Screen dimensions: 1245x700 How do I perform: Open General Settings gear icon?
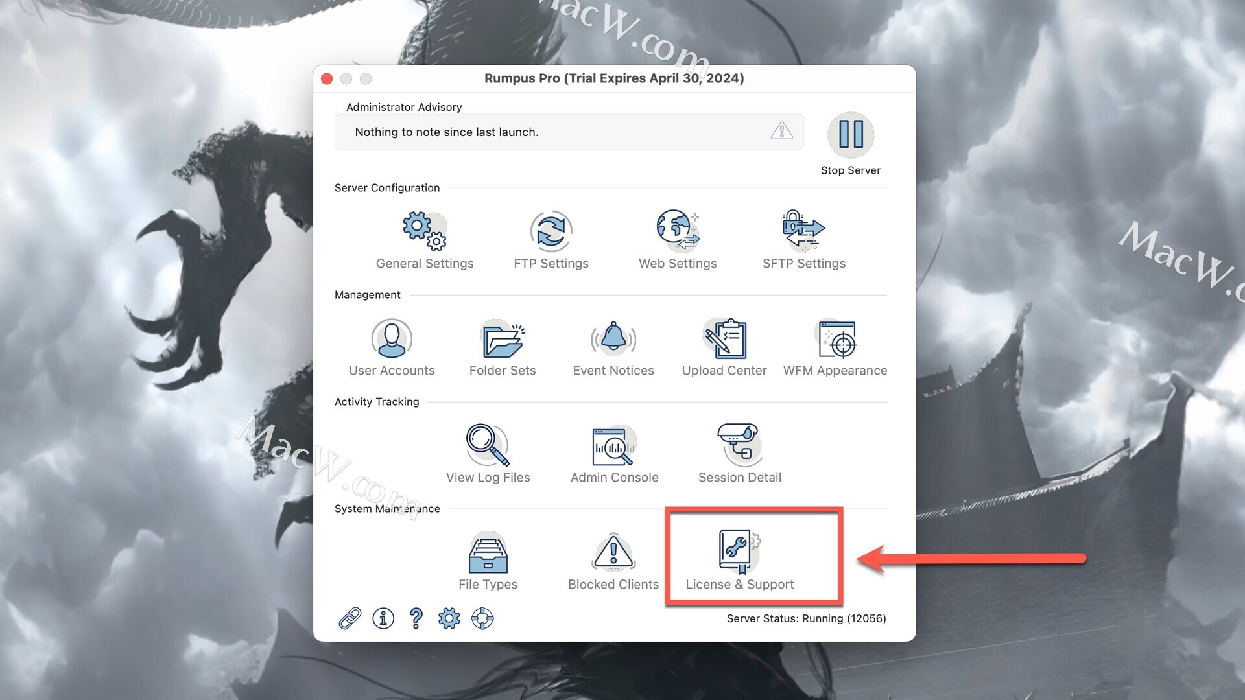pos(425,231)
